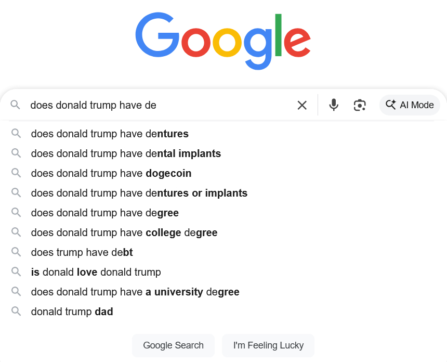
Task: Click magnifier icon beside "donald trump dad"
Action: coord(16,312)
